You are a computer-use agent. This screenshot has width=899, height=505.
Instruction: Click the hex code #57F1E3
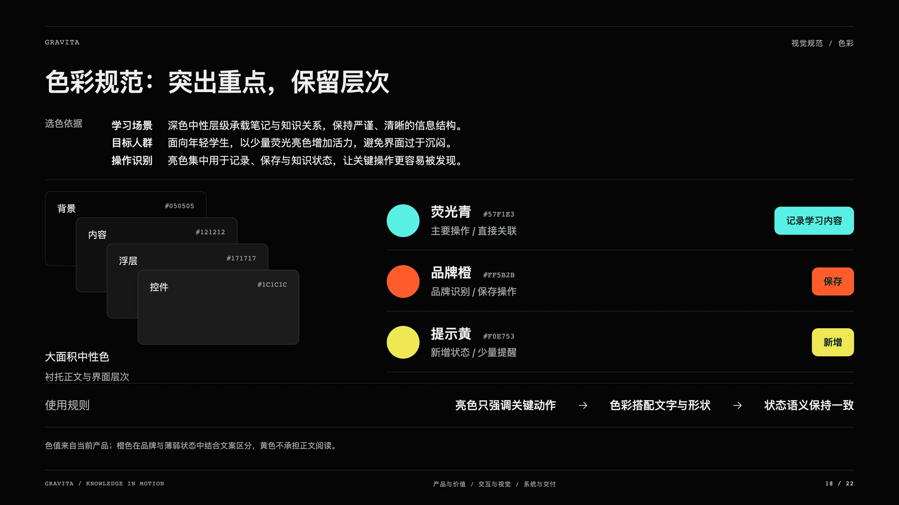pyautogui.click(x=499, y=214)
